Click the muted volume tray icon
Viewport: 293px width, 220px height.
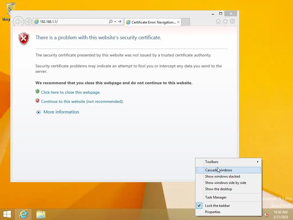point(266,215)
